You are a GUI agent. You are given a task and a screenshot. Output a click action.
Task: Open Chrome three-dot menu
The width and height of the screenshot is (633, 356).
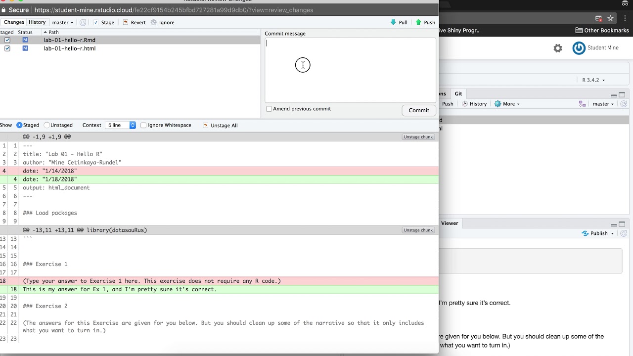point(626,18)
